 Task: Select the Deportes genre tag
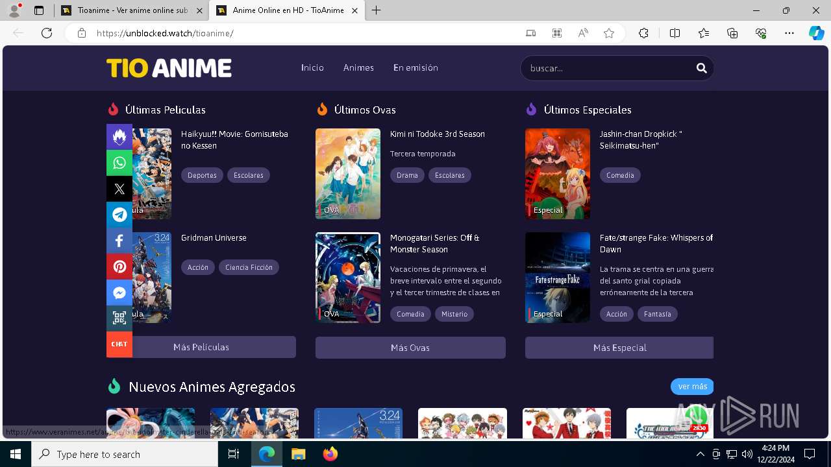[x=202, y=175]
